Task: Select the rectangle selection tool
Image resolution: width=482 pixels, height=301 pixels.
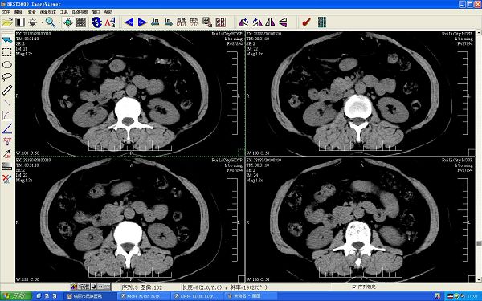Action: pos(7,52)
